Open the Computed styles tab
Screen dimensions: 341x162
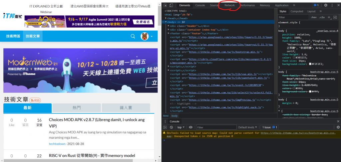297,11
